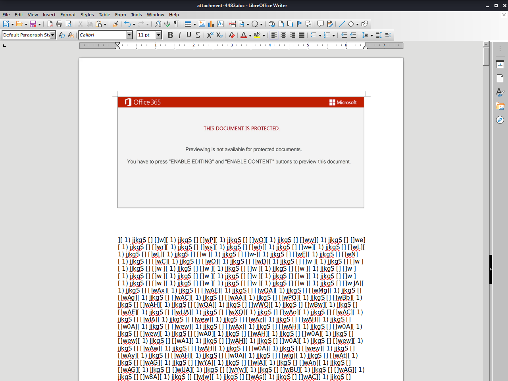508x381 pixels.
Task: Apply the yellow highlighting color
Action: [257, 35]
